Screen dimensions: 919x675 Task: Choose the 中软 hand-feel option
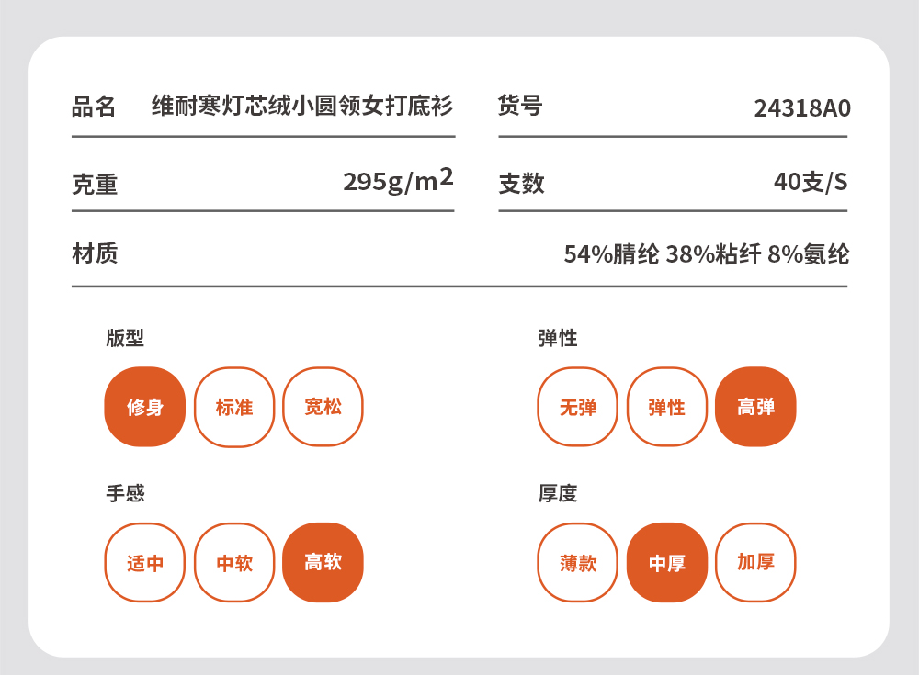click(x=234, y=563)
